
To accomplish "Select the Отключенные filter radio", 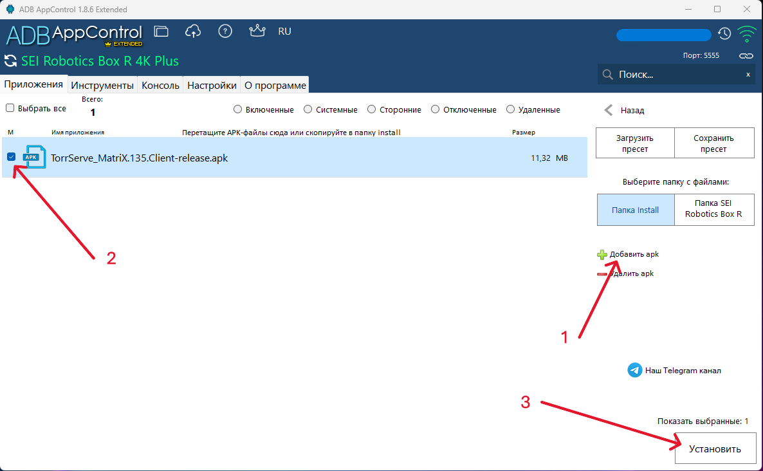I will tap(435, 109).
